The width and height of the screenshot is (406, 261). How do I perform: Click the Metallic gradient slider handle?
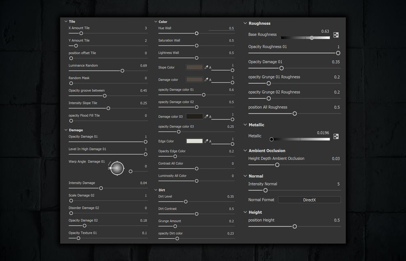[x=271, y=139]
